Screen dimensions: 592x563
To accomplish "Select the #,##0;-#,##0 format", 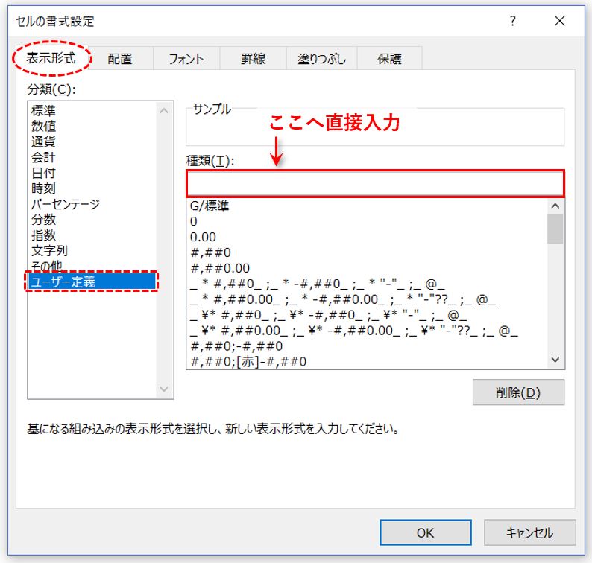I will 367,346.
